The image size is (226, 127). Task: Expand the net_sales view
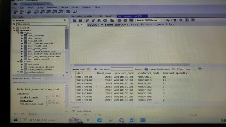click(22, 64)
